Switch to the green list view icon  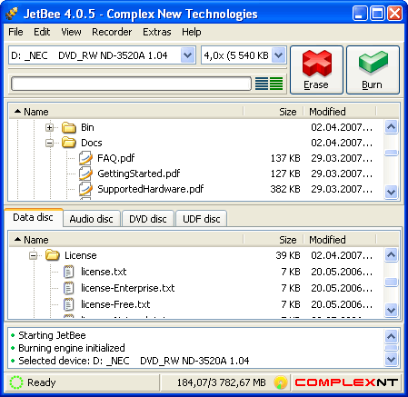click(276, 84)
